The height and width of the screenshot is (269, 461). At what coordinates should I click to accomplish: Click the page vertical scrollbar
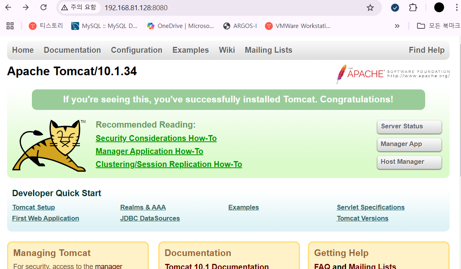pyautogui.click(x=460, y=110)
